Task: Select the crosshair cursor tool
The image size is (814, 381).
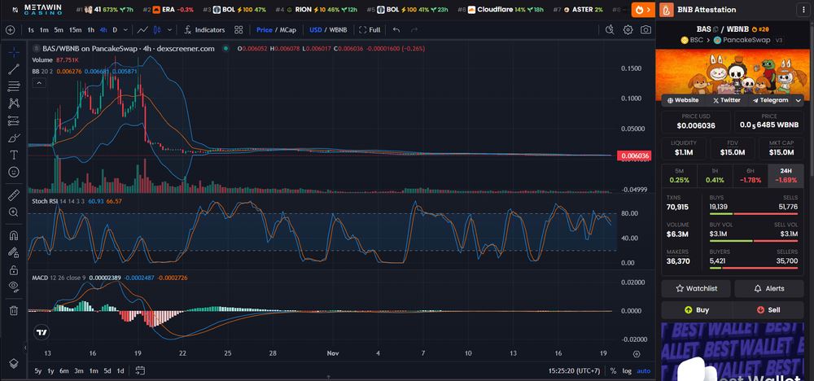Action: (x=14, y=52)
